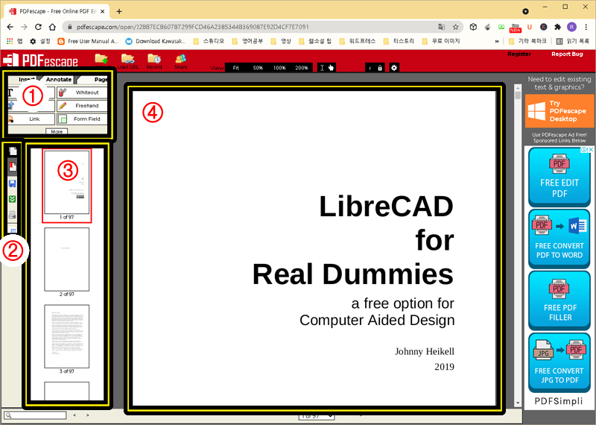The image size is (596, 425).
Task: Open the Chrome three-dot menu
Action: coord(586,27)
